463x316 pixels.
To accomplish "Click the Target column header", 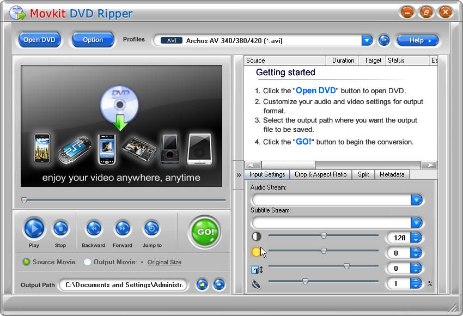I will pos(373,60).
